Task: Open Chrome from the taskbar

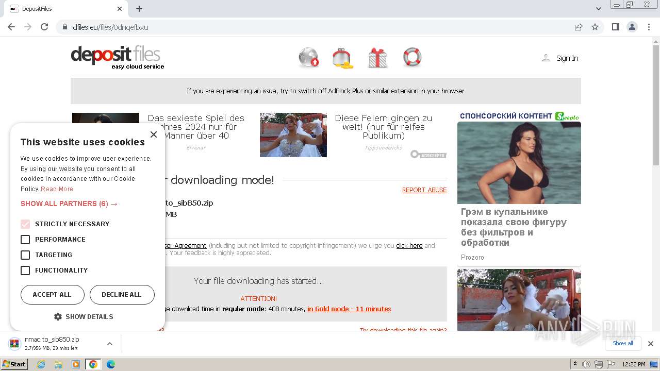Action: point(93,364)
